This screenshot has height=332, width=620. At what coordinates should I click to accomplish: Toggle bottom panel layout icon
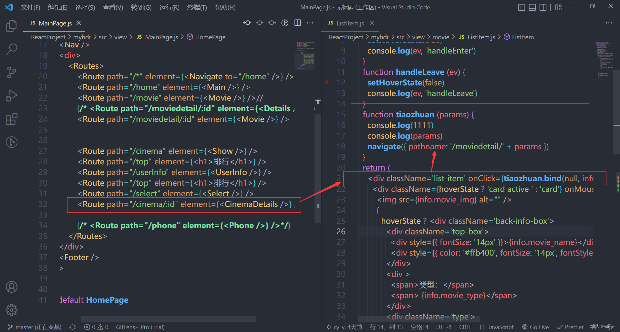pyautogui.click(x=532, y=7)
